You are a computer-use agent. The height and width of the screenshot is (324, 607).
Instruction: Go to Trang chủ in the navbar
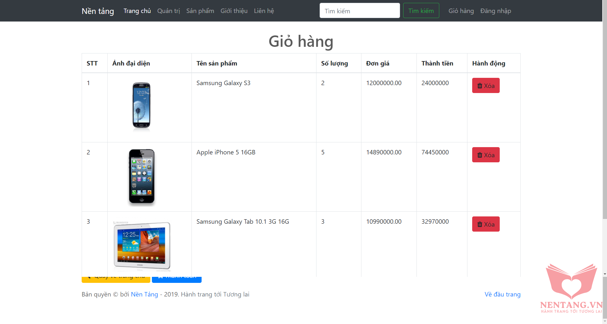click(137, 11)
